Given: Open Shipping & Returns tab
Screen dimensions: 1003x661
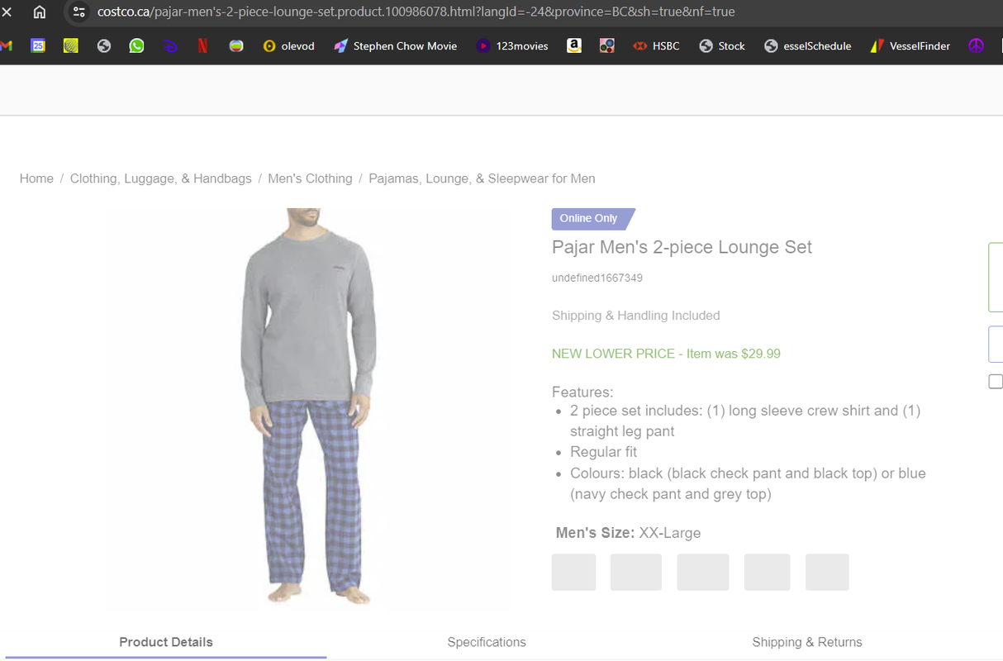Looking at the screenshot, I should [x=807, y=642].
